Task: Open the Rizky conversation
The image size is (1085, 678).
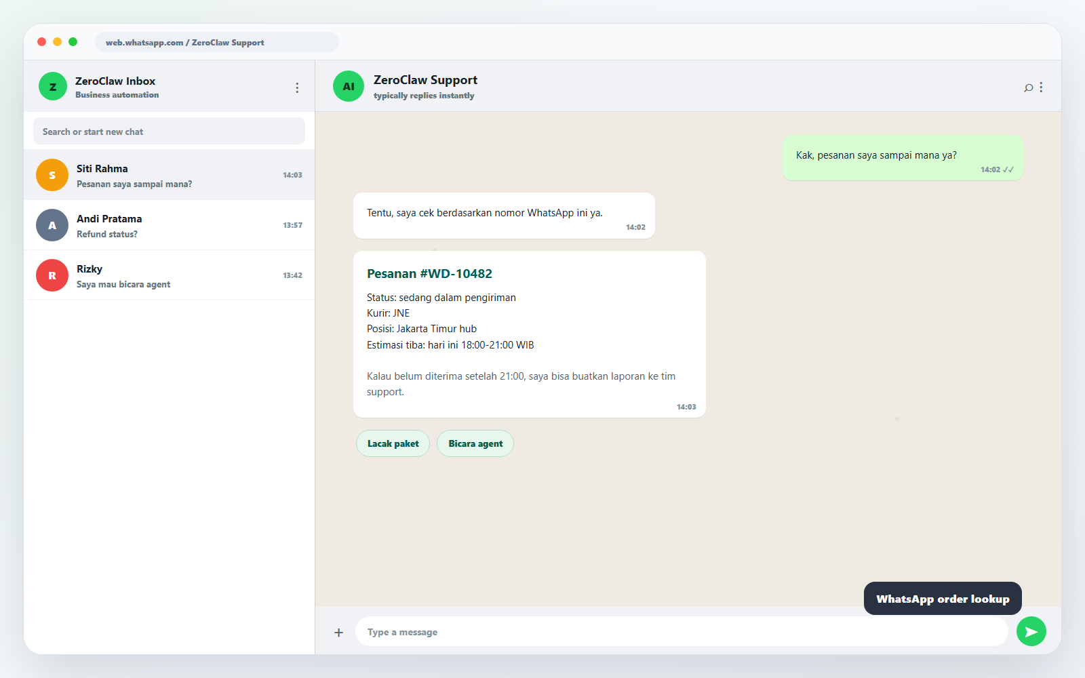Action: [169, 275]
